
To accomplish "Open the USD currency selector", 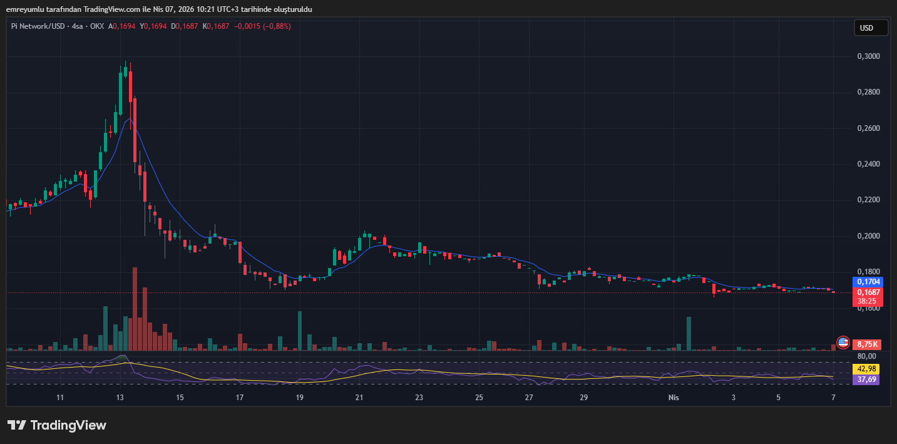I will 871,28.
